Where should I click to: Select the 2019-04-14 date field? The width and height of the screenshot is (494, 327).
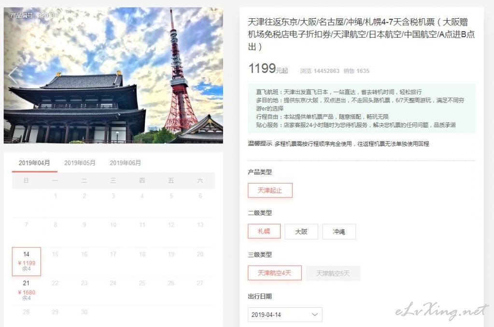pyautogui.click(x=285, y=314)
